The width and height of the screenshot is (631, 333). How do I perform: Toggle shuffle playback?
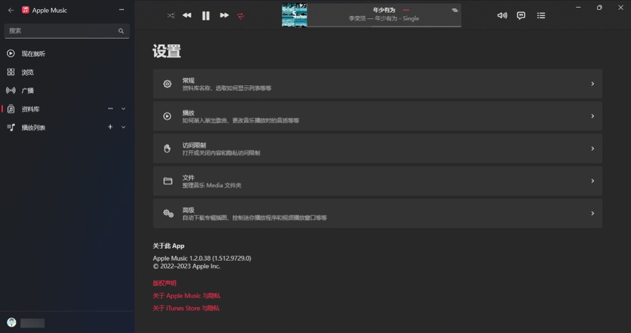tap(171, 16)
